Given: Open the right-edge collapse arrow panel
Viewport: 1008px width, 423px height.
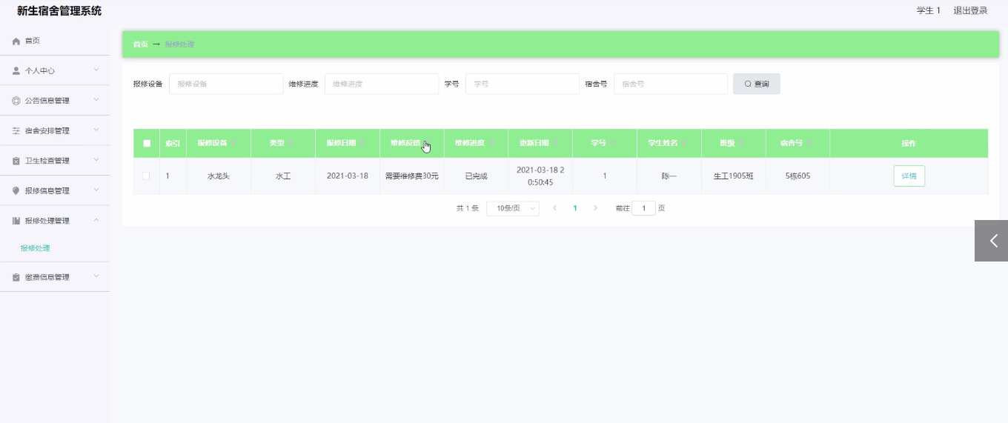Looking at the screenshot, I should (x=992, y=241).
